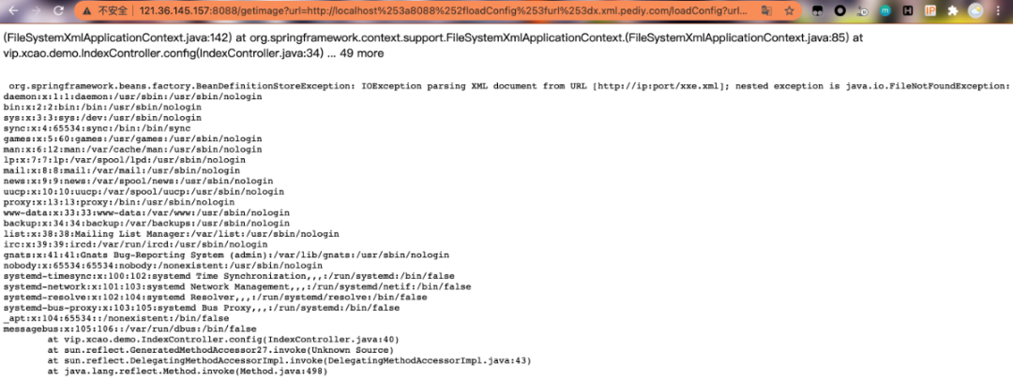This screenshot has width=1013, height=378.
Task: Reload the current page
Action: point(59,11)
